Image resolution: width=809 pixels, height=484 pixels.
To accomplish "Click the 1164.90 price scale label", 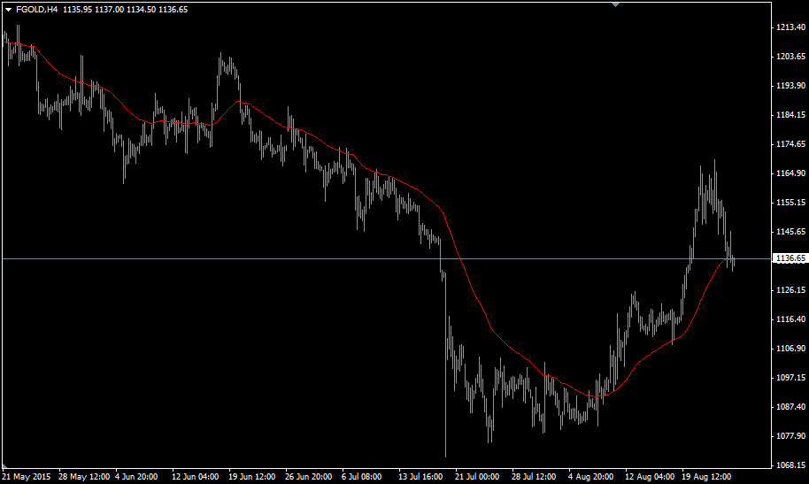I will coord(791,173).
